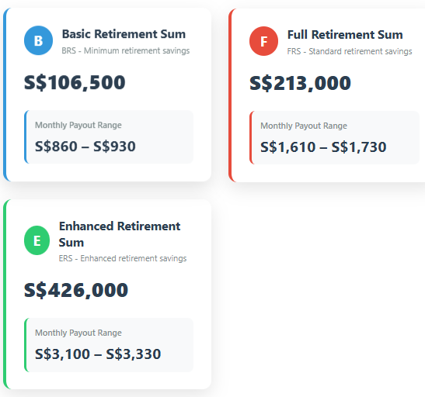Click the S$213,000 amount
The height and width of the screenshot is (397, 425).
301,83
